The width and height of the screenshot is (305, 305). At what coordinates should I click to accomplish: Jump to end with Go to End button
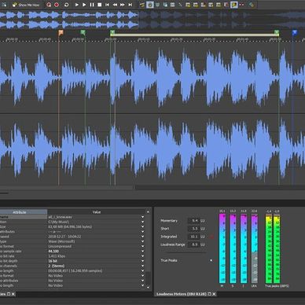click(130, 5)
